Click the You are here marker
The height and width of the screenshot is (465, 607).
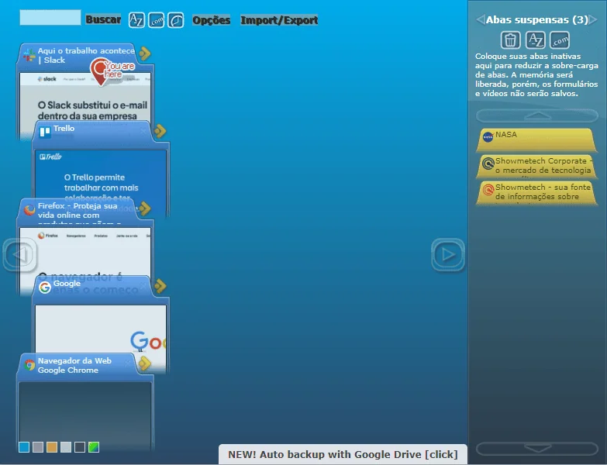(112, 71)
